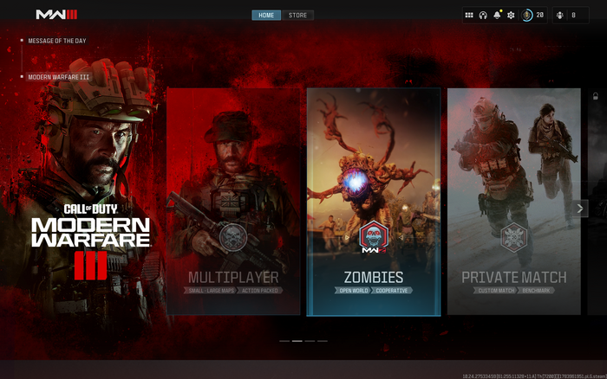The width and height of the screenshot is (607, 379).
Task: Click the MWIII logo
Action: pyautogui.click(x=56, y=15)
